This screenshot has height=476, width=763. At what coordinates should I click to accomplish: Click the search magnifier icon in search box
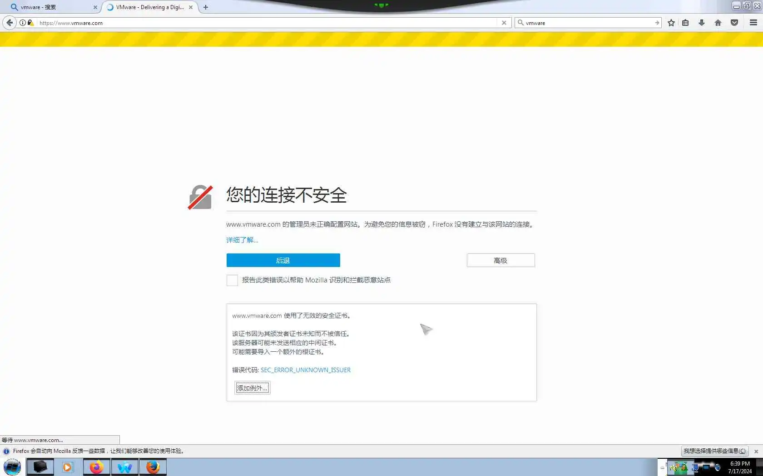click(521, 23)
